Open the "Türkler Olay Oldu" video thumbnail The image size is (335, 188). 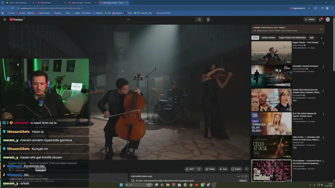point(271,124)
